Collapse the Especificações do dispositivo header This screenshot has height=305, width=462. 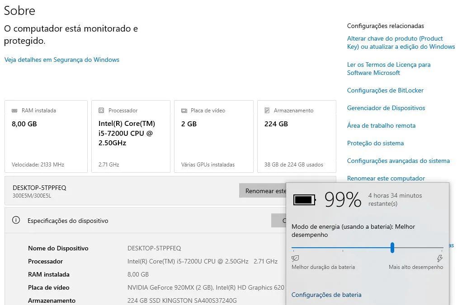[x=145, y=220]
